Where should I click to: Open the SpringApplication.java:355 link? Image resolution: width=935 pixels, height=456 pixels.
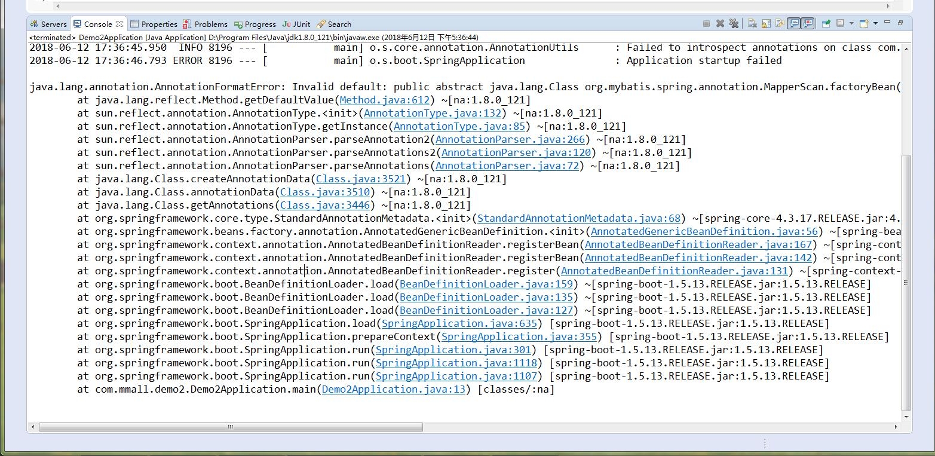coord(519,336)
